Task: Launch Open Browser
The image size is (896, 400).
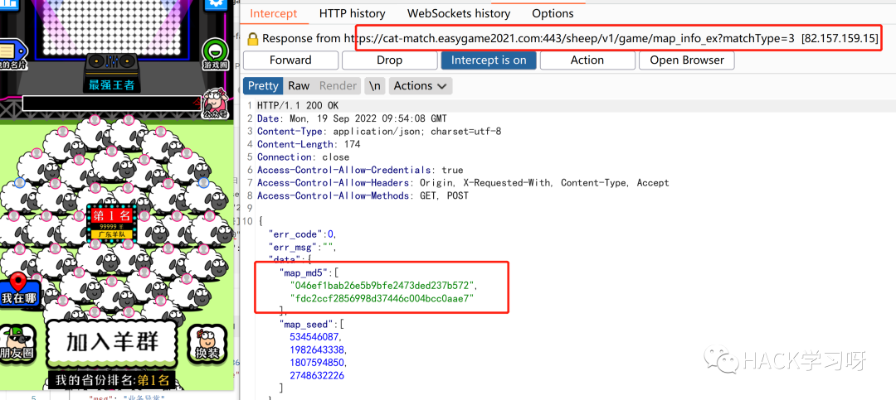Action: [x=687, y=60]
